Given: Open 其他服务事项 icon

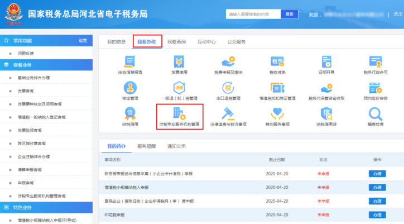Looking at the screenshot, I should click(277, 114).
